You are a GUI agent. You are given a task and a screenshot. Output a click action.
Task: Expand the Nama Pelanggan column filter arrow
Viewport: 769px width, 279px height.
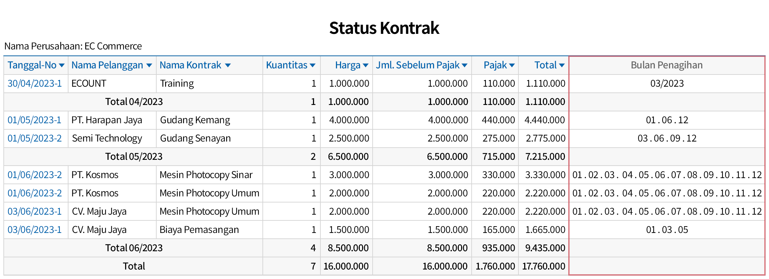tap(149, 65)
